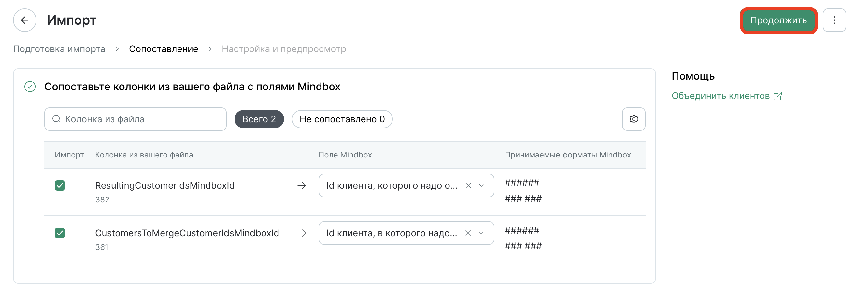This screenshot has width=856, height=300.
Task: Open the three-dot more options menu
Action: (x=834, y=20)
